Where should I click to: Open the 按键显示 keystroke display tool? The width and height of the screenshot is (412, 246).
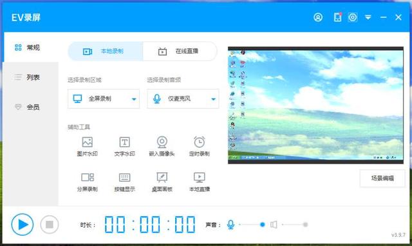pos(124,182)
